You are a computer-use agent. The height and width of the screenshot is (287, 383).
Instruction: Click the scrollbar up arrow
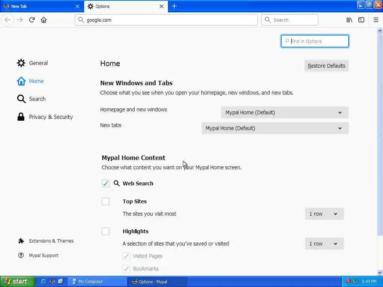pyautogui.click(x=380, y=31)
